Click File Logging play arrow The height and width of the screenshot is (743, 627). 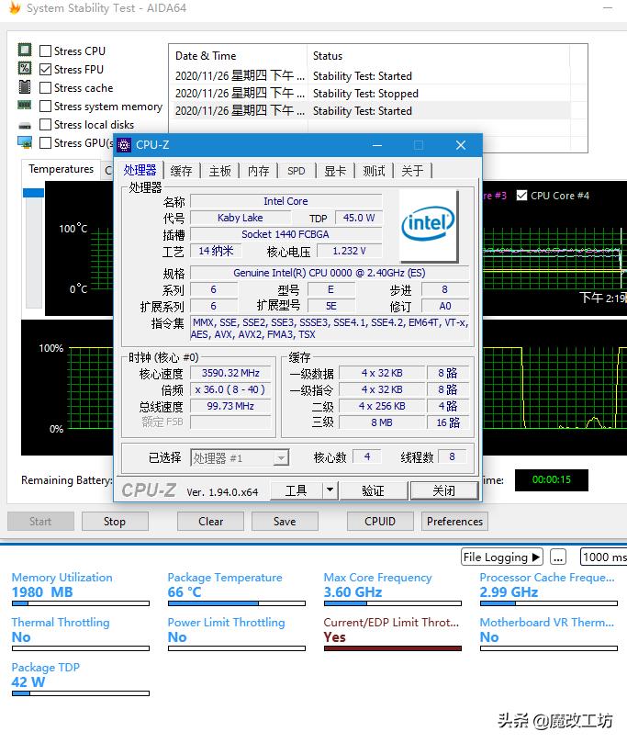(x=536, y=557)
